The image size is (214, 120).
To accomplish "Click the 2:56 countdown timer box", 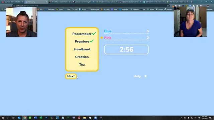I will (126, 50).
